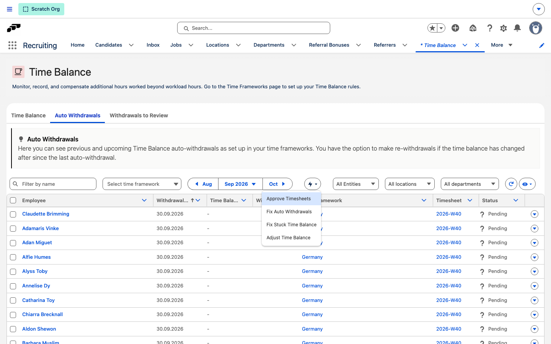Close the Time Balance tab
This screenshot has width=551, height=344.
coord(477,45)
